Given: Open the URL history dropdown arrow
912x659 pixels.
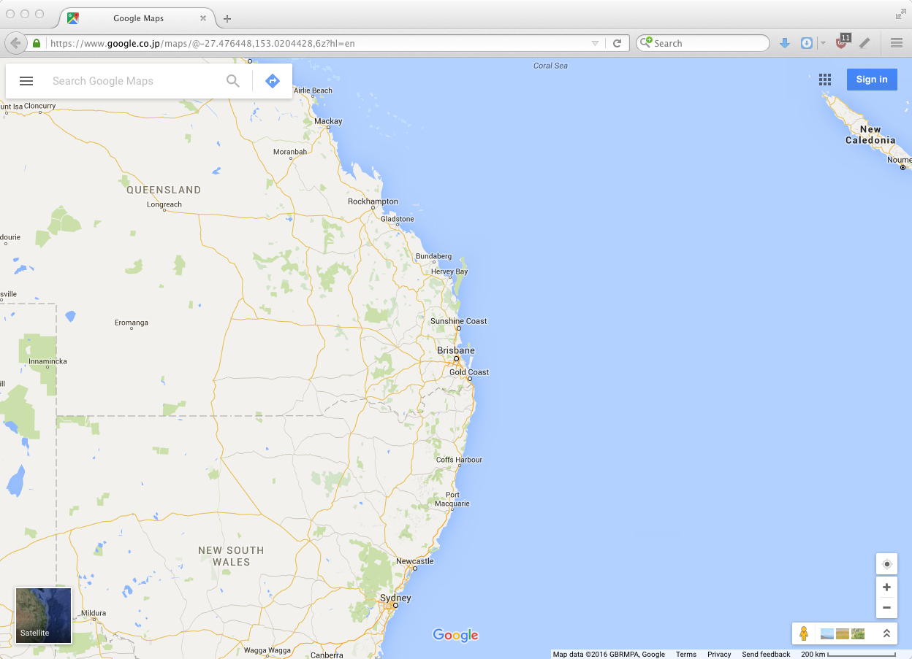Looking at the screenshot, I should tap(596, 43).
